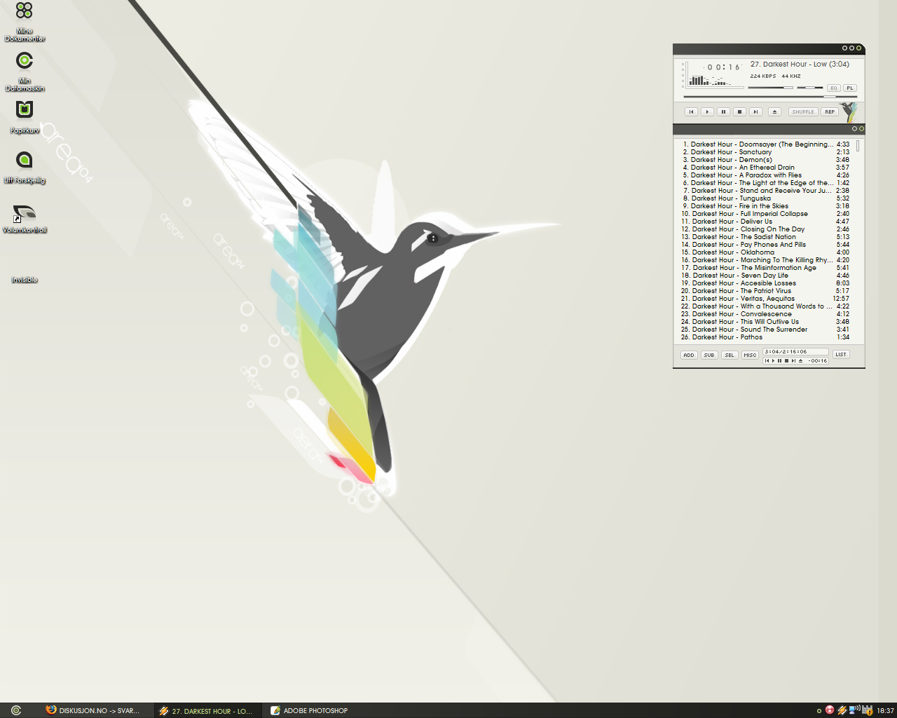Open the Papirkurv recycle bin desktop icon
Image resolution: width=897 pixels, height=718 pixels.
click(25, 111)
